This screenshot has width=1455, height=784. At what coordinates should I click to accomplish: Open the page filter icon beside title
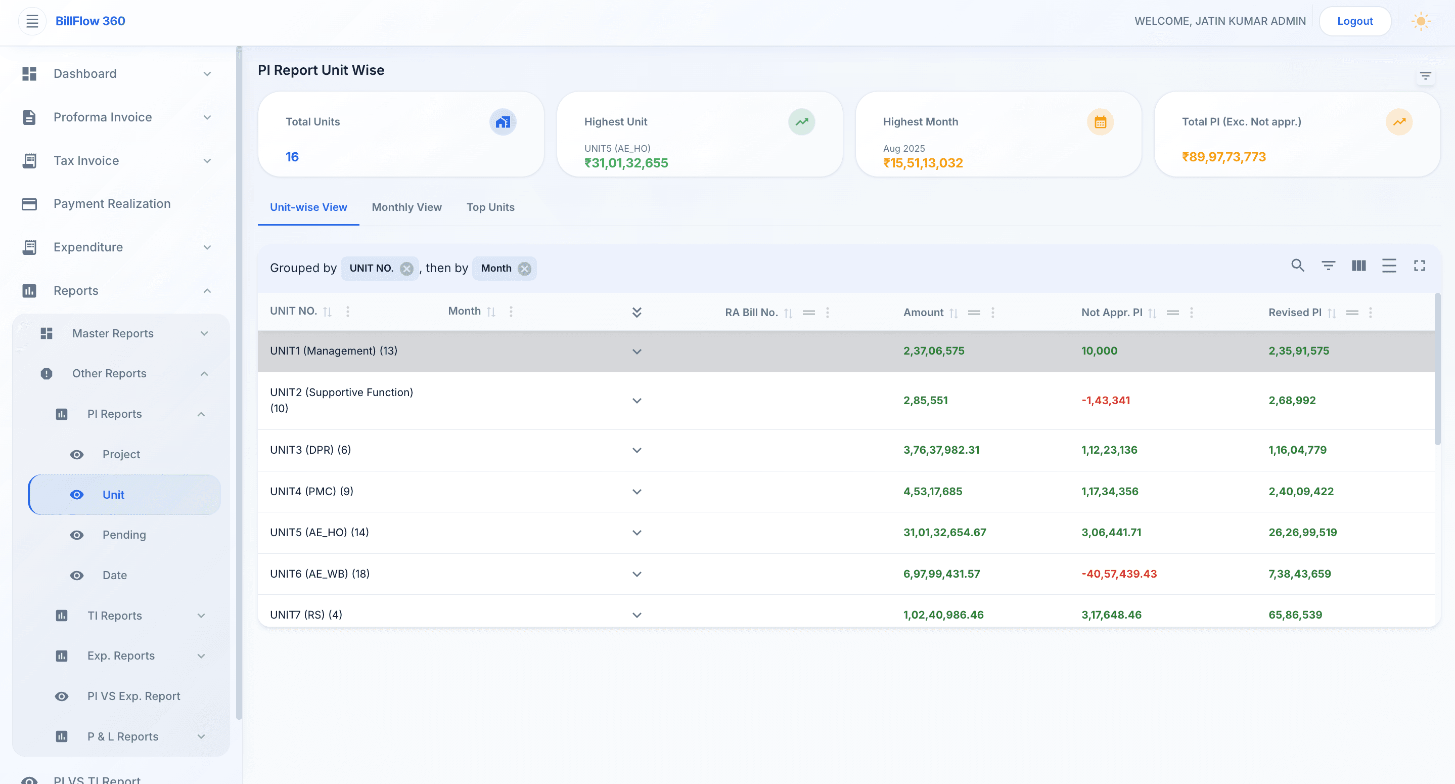click(x=1426, y=76)
